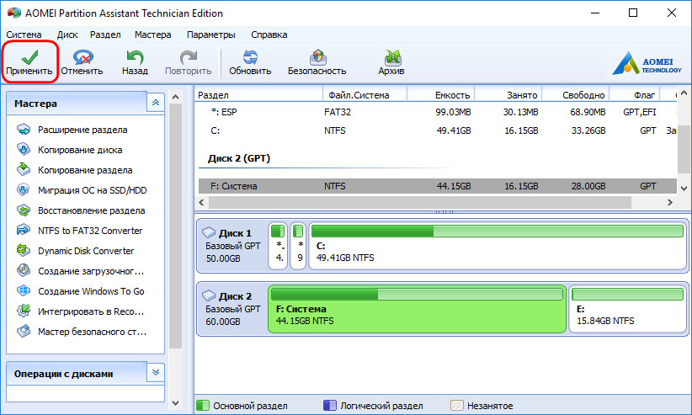
Task: Click the Логический раздел blue legend swatch
Action: [330, 405]
